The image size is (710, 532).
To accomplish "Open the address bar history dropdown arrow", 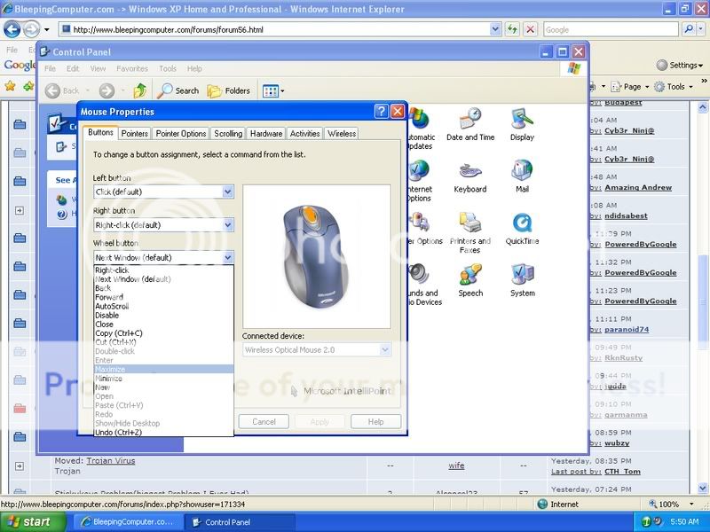I will click(495, 30).
